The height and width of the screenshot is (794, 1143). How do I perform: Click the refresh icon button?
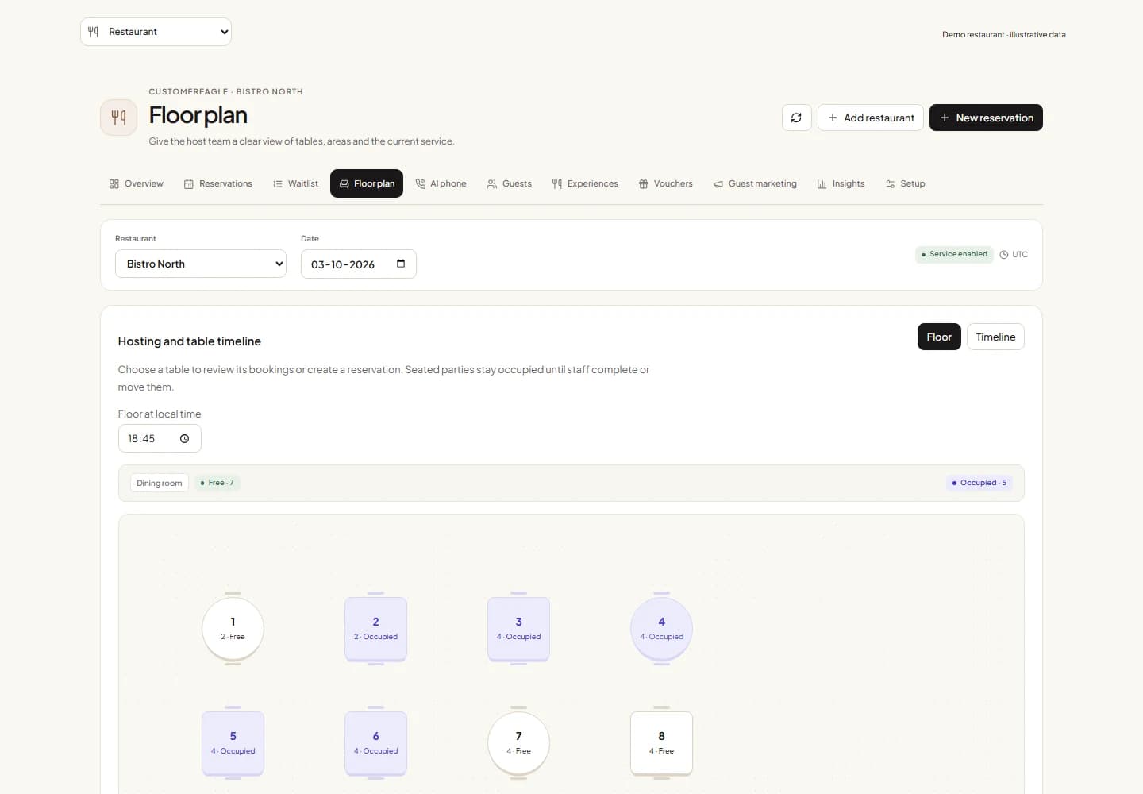pos(796,118)
